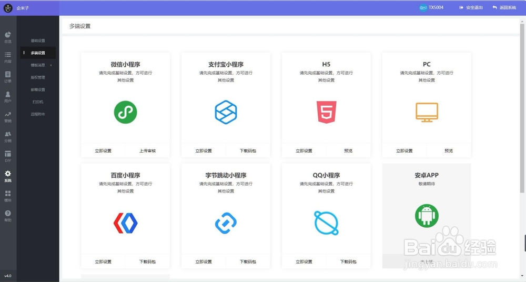526x282 pixels.
Task: Click the 敬请期待 text on 安卓APP
Action: coord(427,184)
